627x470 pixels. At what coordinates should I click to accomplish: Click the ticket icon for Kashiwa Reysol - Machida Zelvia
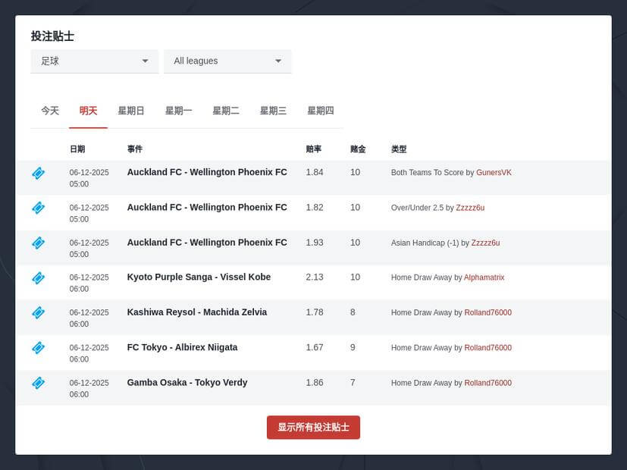pos(38,312)
